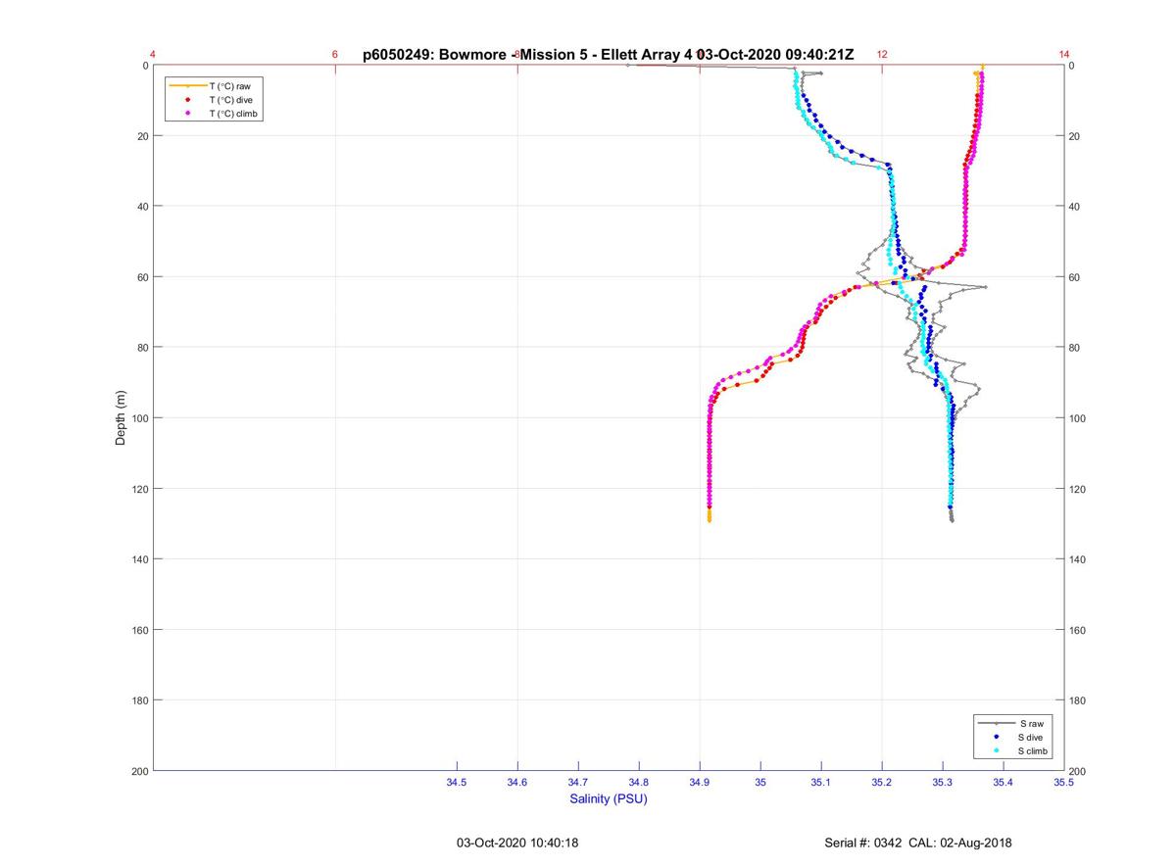
Task: Click the 34.7 salinity tick label
Action: pyautogui.click(x=578, y=783)
